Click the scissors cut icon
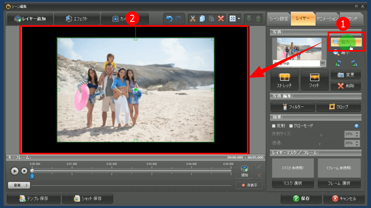Screen dimensions: 371x208 193,19
